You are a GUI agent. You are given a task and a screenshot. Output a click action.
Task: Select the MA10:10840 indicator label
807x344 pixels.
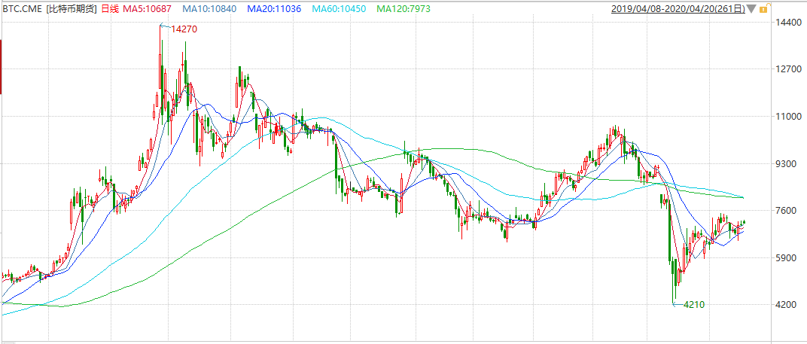[209, 9]
